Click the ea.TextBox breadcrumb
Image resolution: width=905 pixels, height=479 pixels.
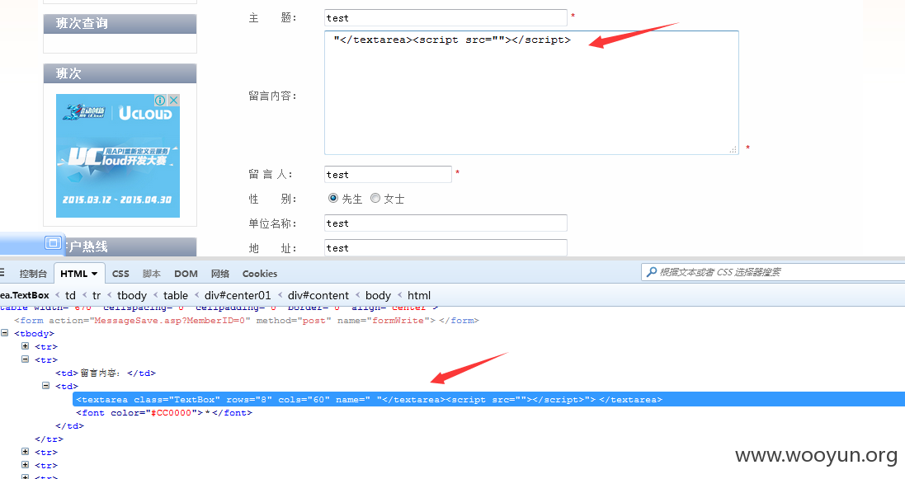(24, 295)
